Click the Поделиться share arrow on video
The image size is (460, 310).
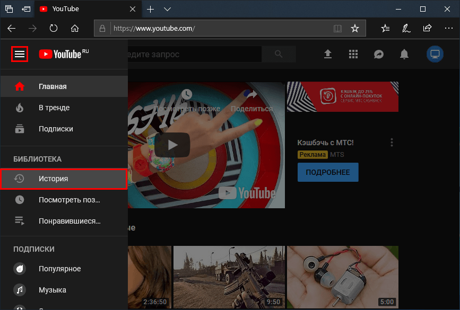point(251,94)
